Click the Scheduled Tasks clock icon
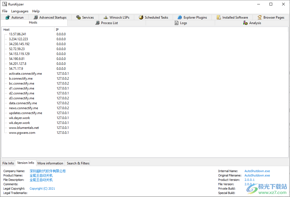 click(x=141, y=17)
